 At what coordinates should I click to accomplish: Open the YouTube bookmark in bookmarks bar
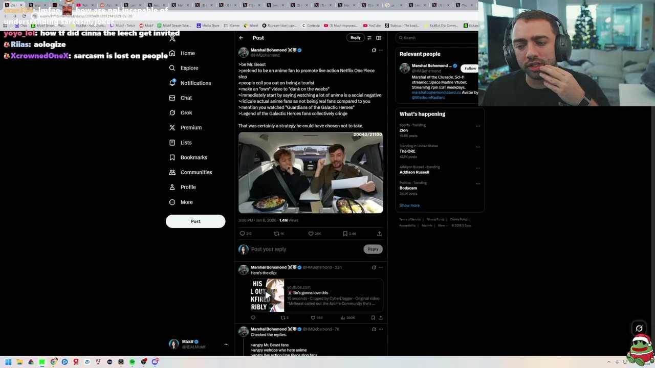(x=372, y=26)
